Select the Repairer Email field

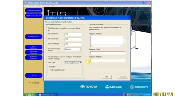[x=108, y=53]
